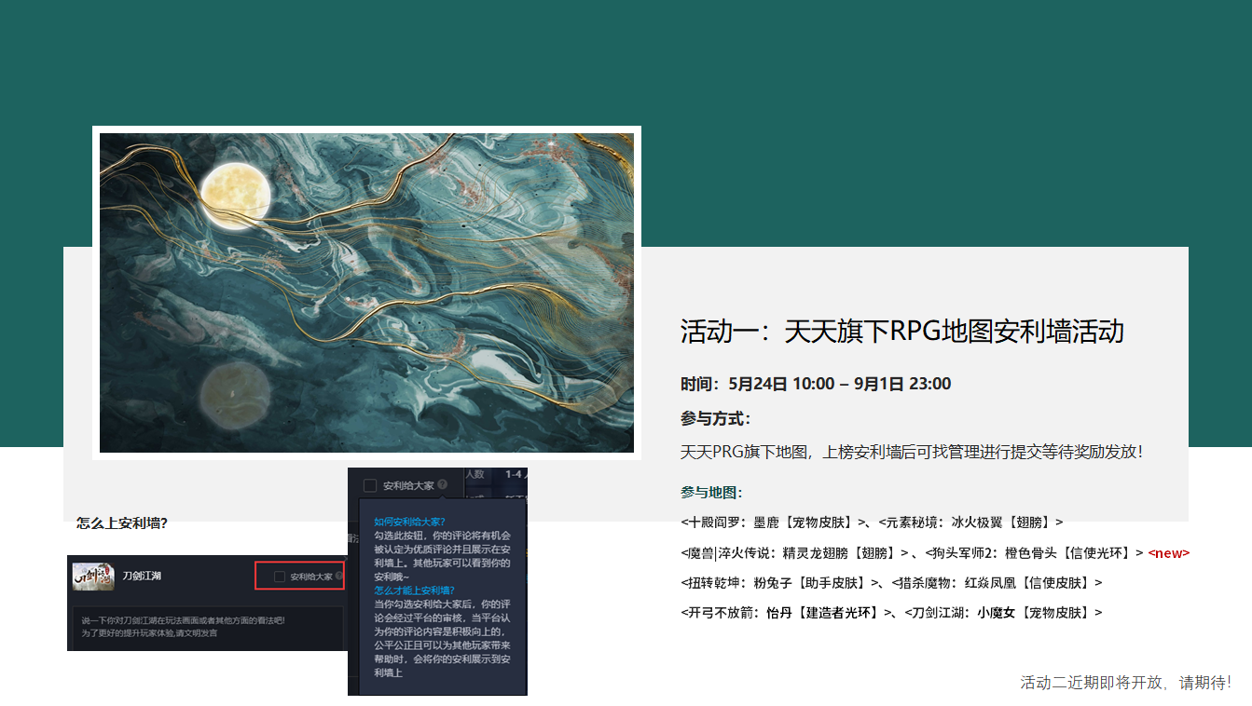Open the moonlit marble painting image
Screen dimensions: 1252x706
click(366, 292)
